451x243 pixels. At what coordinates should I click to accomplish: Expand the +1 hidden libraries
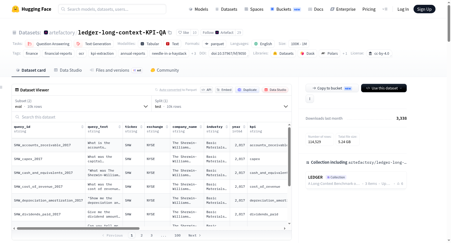click(345, 53)
